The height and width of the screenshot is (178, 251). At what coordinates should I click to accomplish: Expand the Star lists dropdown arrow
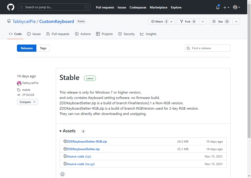tap(236, 21)
